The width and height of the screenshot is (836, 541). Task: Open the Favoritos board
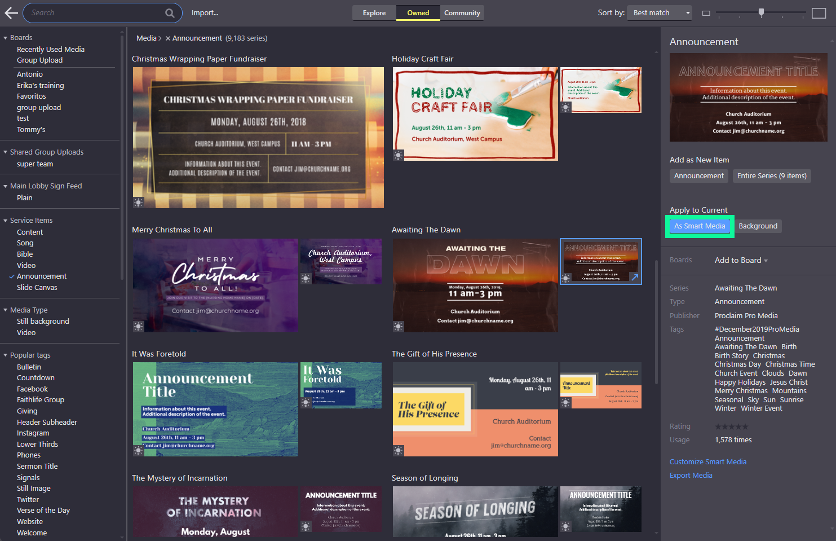[32, 96]
